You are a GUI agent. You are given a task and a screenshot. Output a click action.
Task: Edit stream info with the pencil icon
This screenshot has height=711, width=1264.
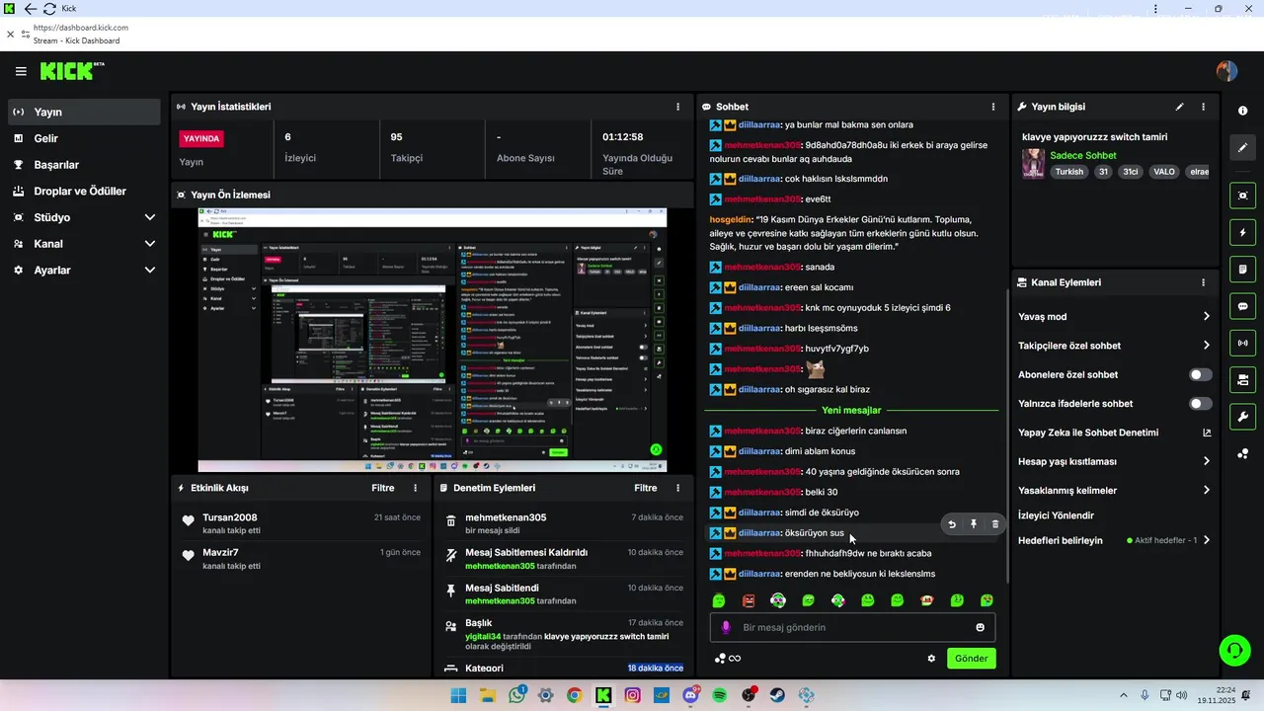point(1179,107)
